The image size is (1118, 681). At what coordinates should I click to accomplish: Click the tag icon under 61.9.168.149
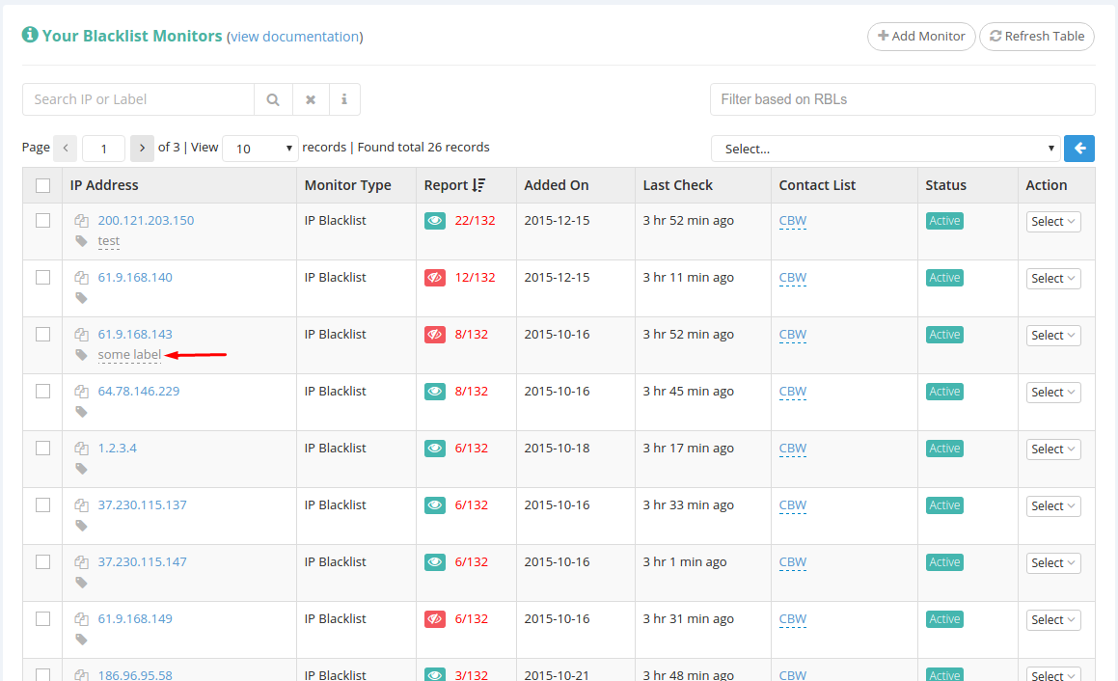tap(81, 639)
